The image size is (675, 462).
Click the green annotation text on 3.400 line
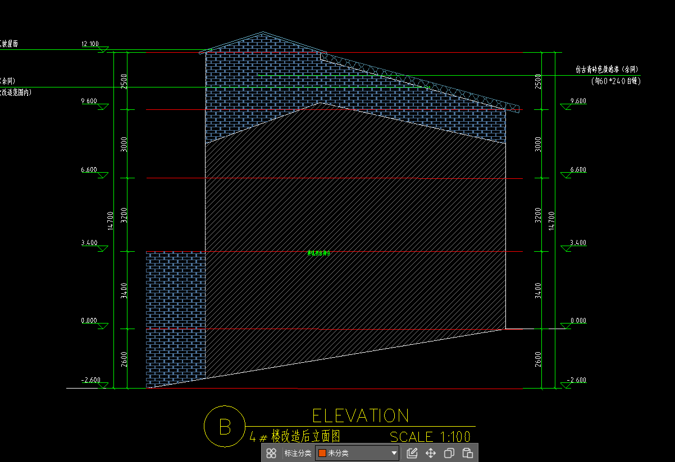pyautogui.click(x=318, y=253)
